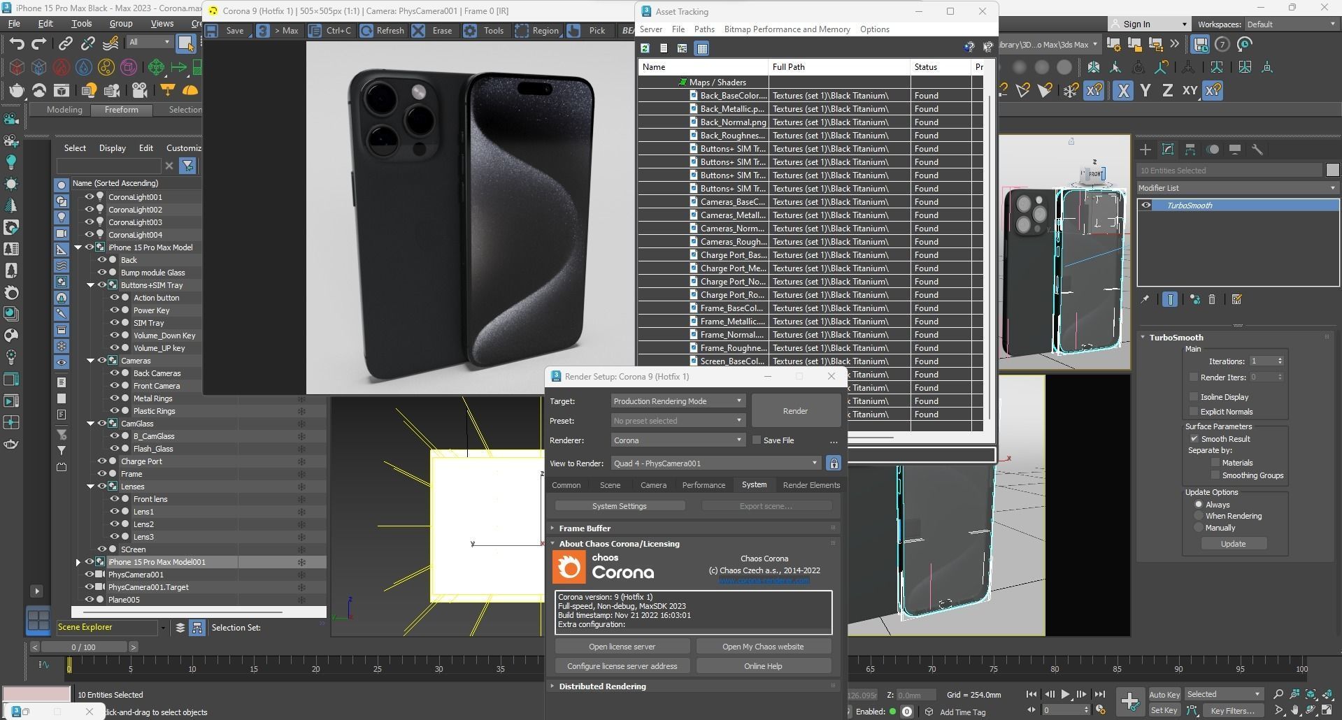Click the Y axis constraint icon
1342x720 pixels.
(1145, 91)
